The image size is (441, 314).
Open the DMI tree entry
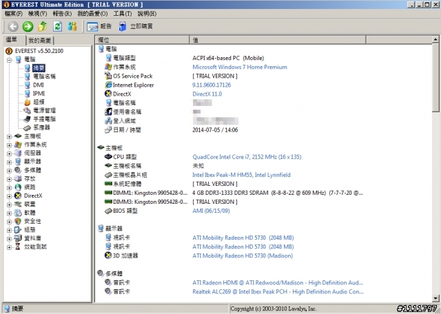(39, 85)
